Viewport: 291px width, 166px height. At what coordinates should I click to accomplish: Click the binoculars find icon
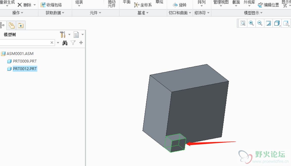(65, 43)
